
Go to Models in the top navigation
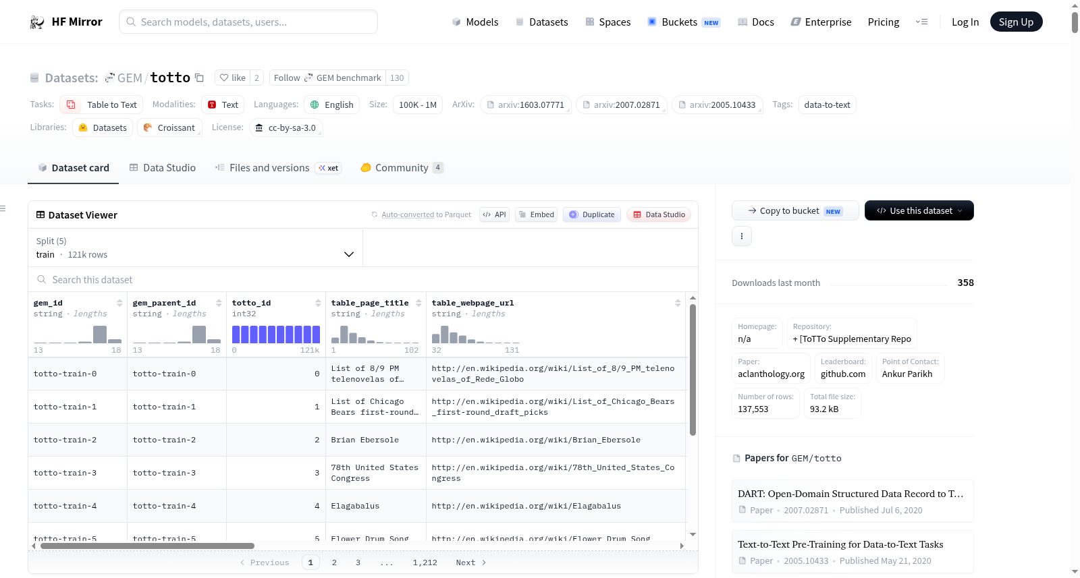coord(475,22)
